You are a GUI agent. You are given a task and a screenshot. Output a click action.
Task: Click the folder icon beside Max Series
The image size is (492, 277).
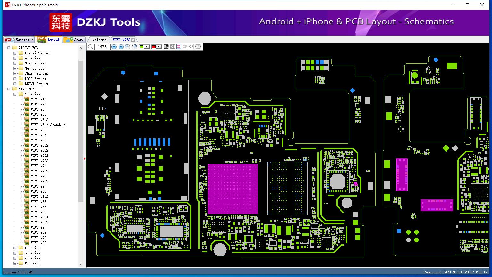pos(21,68)
